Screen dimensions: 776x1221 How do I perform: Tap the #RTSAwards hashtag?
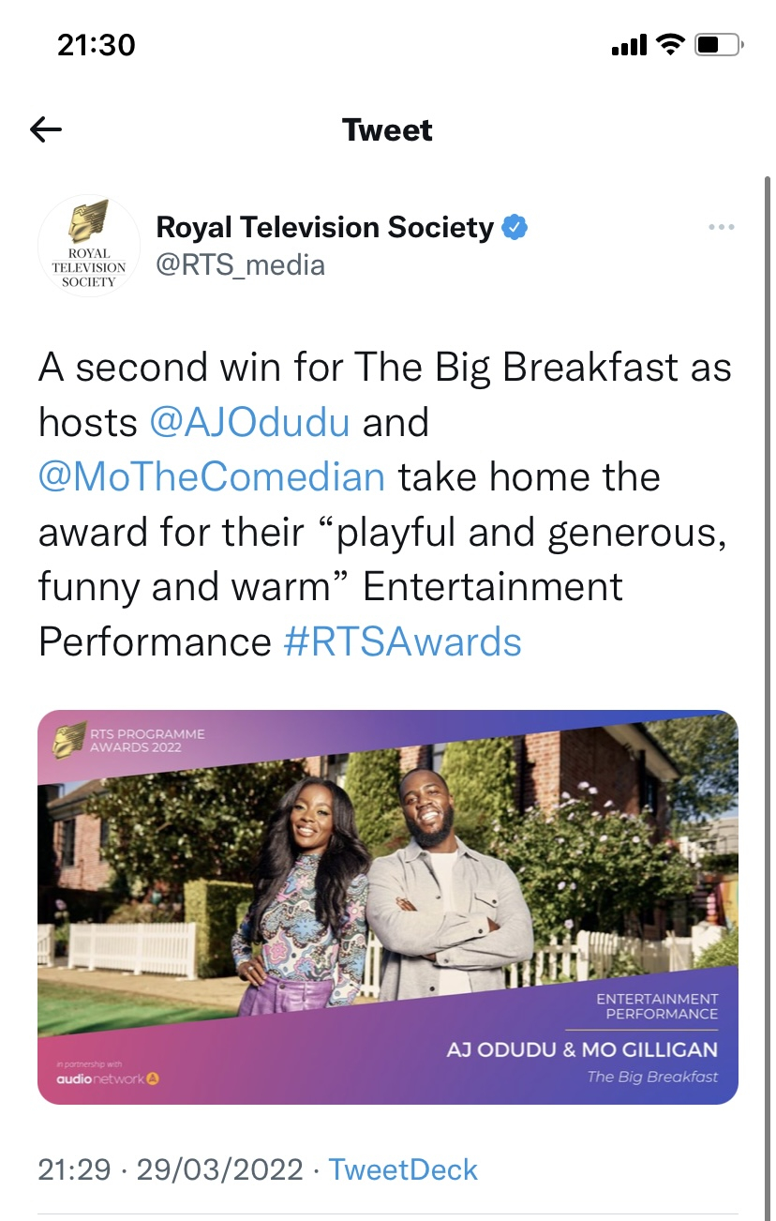tap(402, 641)
